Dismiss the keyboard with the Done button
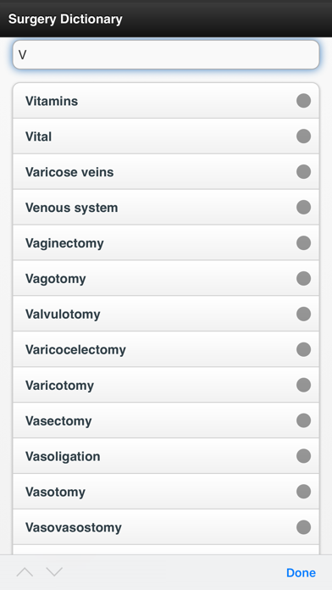 [x=301, y=572]
